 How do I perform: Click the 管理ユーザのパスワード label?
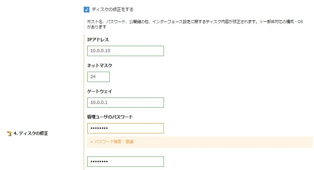pyautogui.click(x=110, y=117)
